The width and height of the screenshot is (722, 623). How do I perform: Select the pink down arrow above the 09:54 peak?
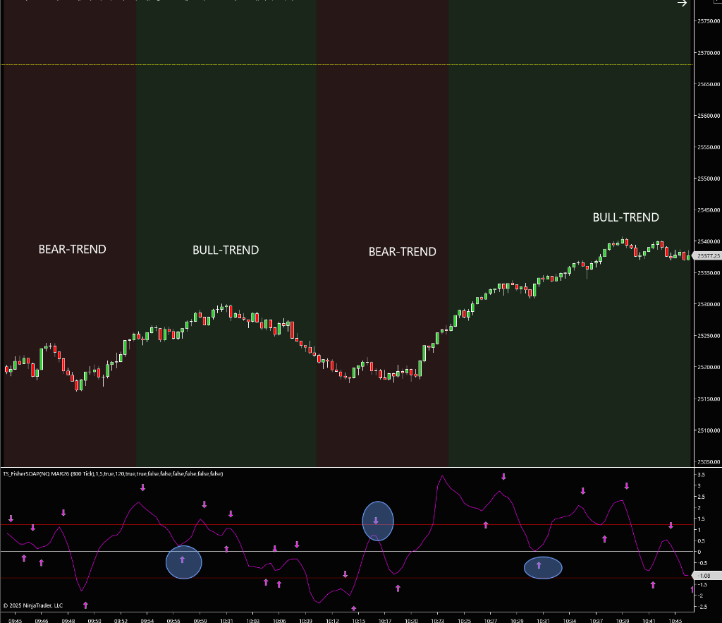click(x=142, y=488)
